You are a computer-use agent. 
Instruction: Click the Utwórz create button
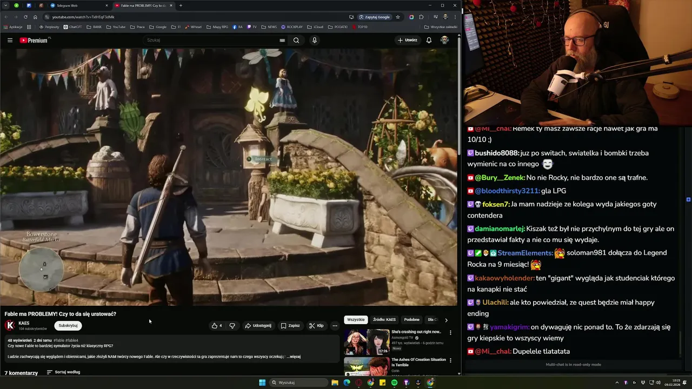point(408,40)
